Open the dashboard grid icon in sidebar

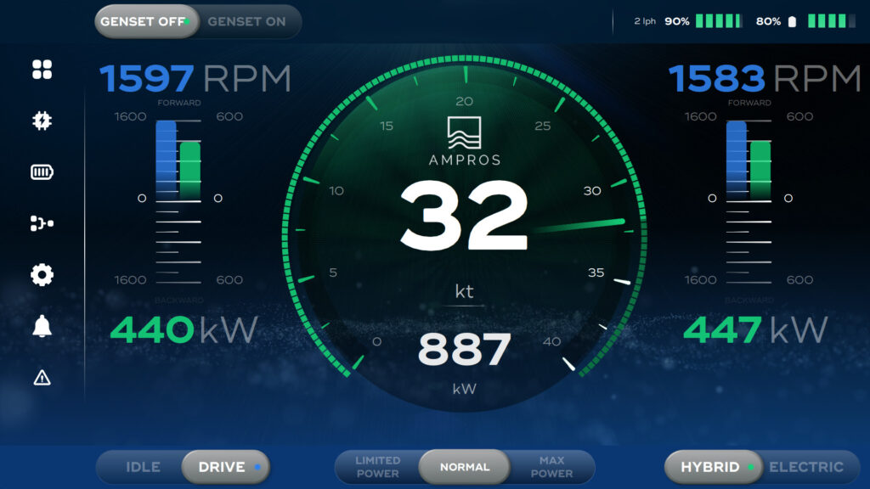coord(42,70)
